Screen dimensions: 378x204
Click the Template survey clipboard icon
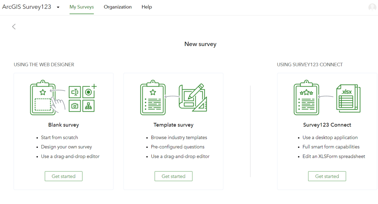[x=152, y=98]
